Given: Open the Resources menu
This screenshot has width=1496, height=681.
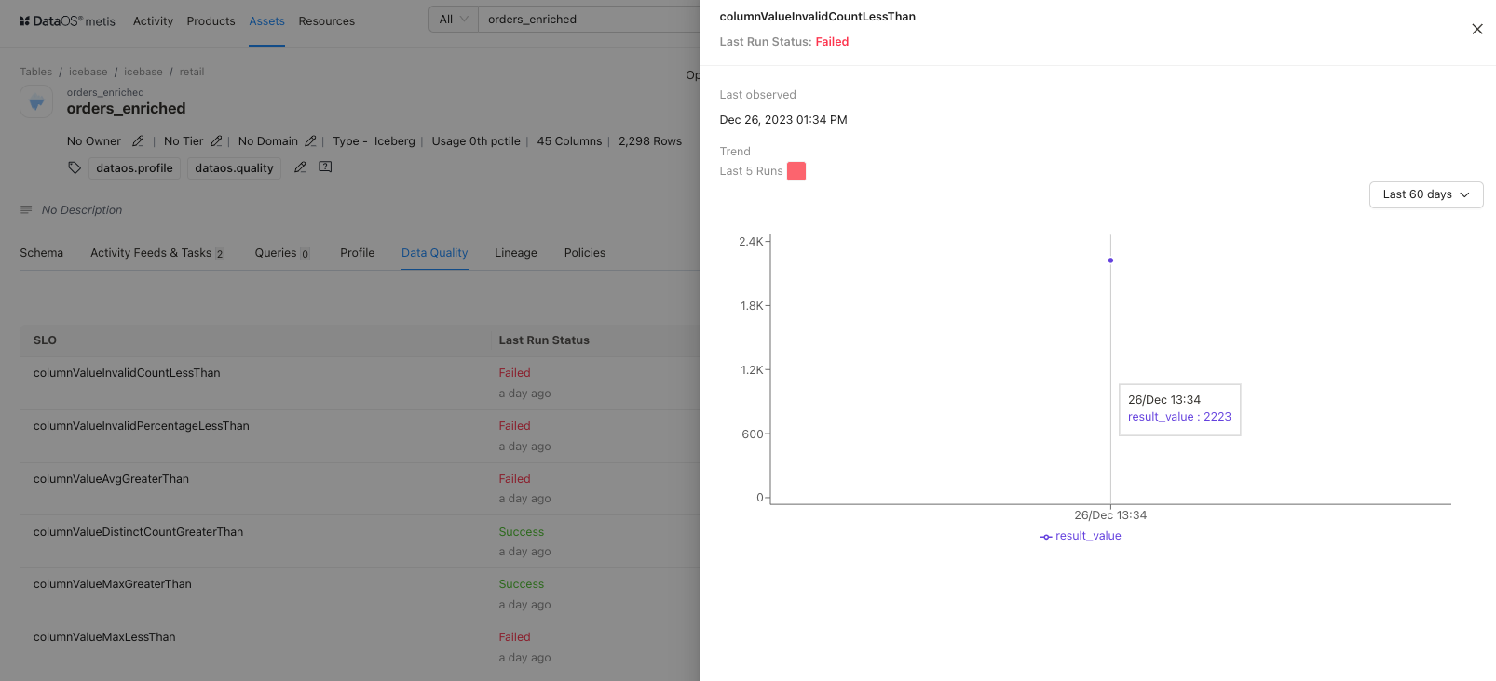Looking at the screenshot, I should coord(326,21).
